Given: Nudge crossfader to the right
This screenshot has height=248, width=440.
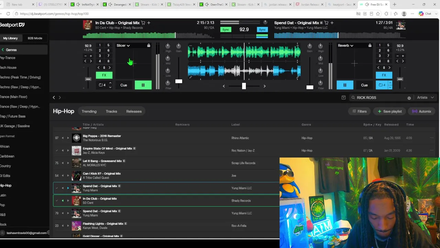Looking at the screenshot, I should (x=264, y=86).
